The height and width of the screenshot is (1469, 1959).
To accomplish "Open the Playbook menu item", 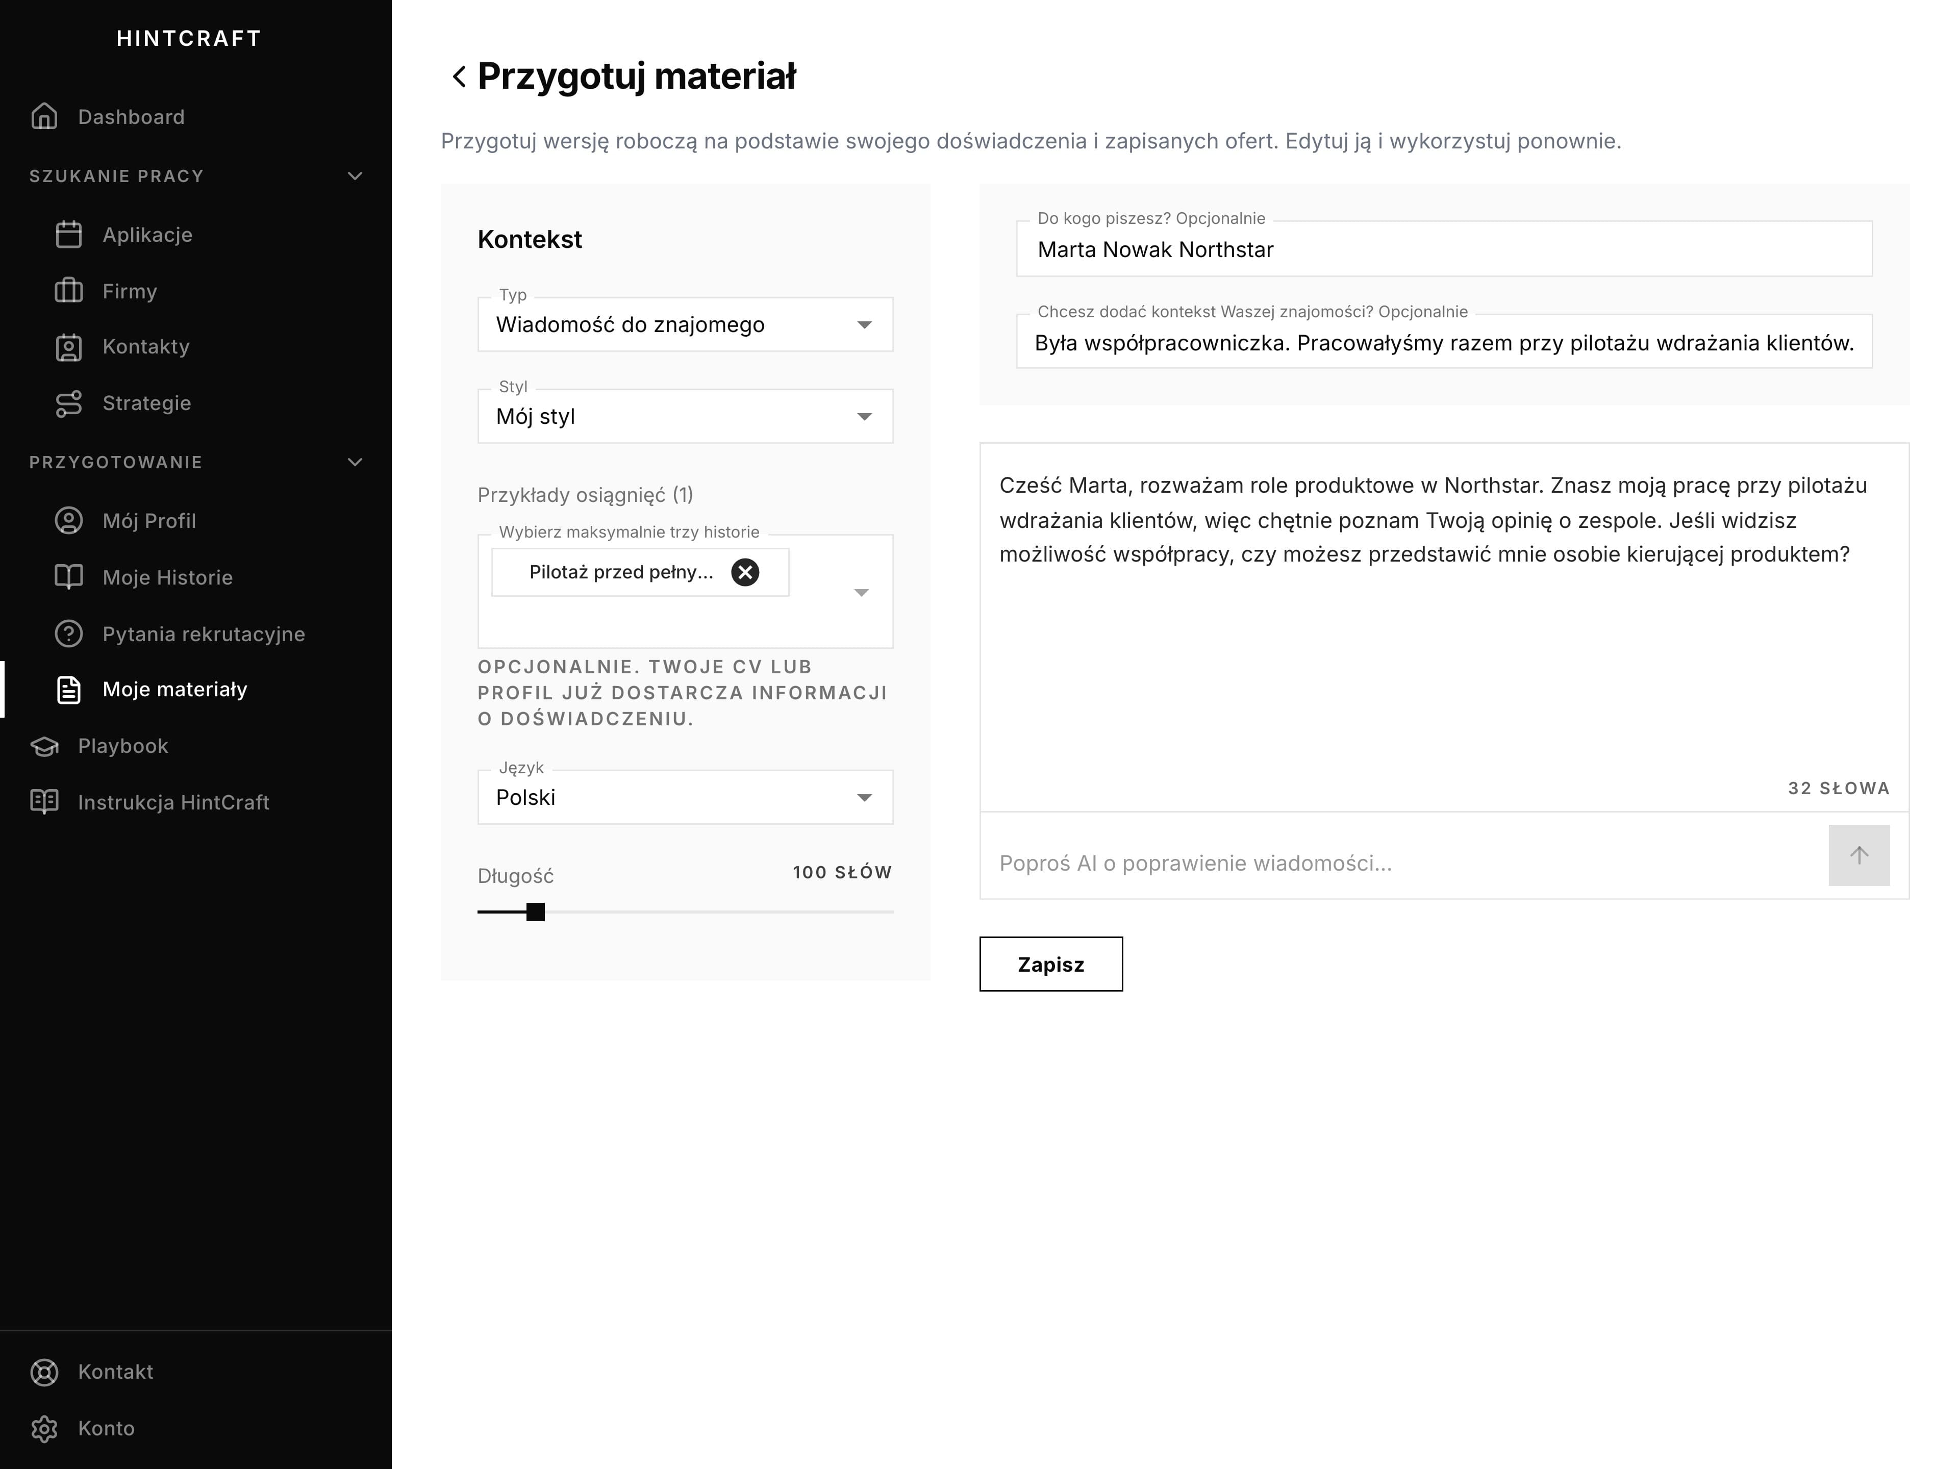I will 196,746.
